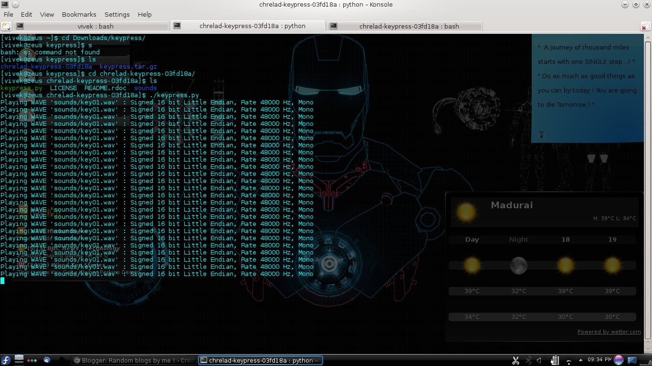Click the Konsole python taskbar entry
Viewport: 652px width, 366px height.
260,360
